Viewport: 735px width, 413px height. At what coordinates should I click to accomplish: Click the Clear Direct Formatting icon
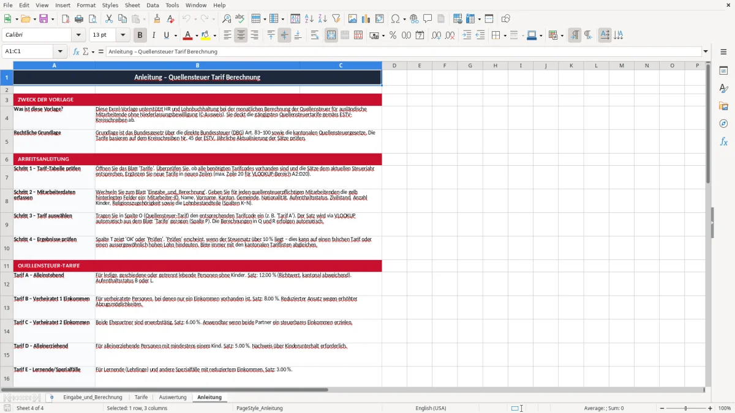[x=170, y=19]
